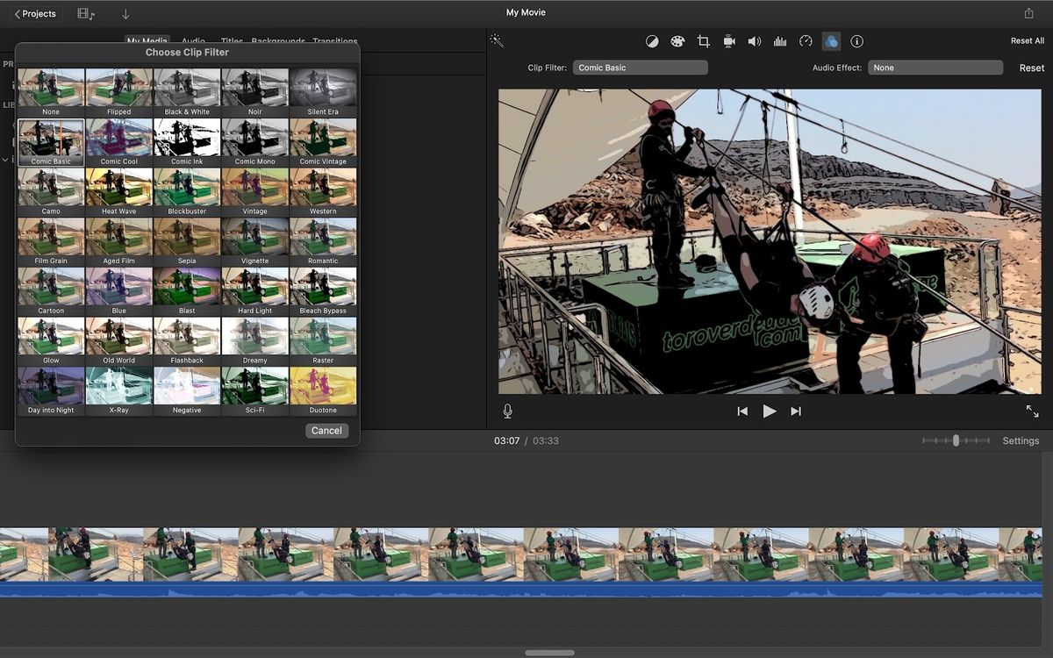Image resolution: width=1053 pixels, height=658 pixels.
Task: Select the Sepia filter thumbnail
Action: pyautogui.click(x=187, y=237)
